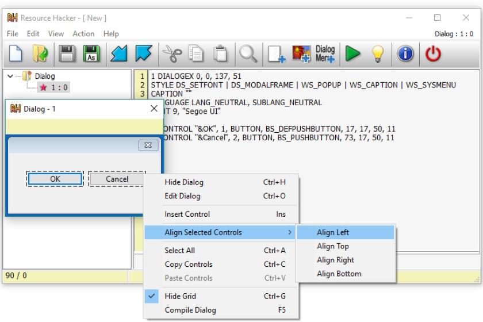Choose Select All from context menu

[x=221, y=251]
